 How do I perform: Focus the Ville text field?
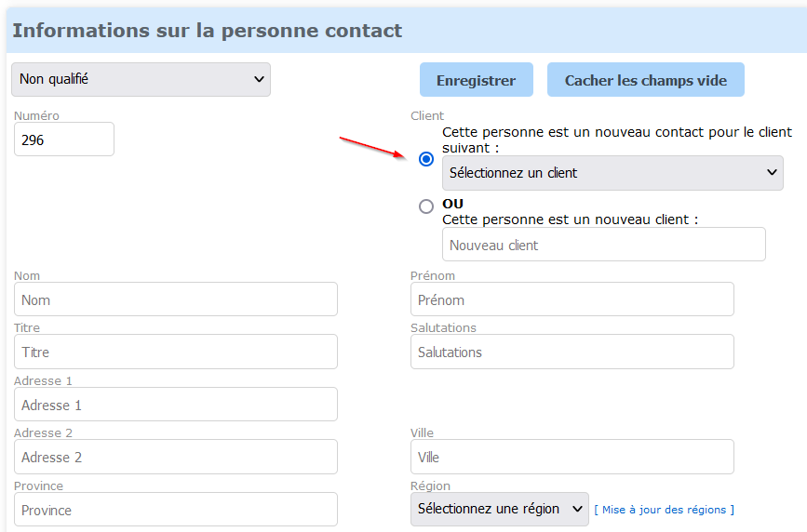pyautogui.click(x=572, y=457)
